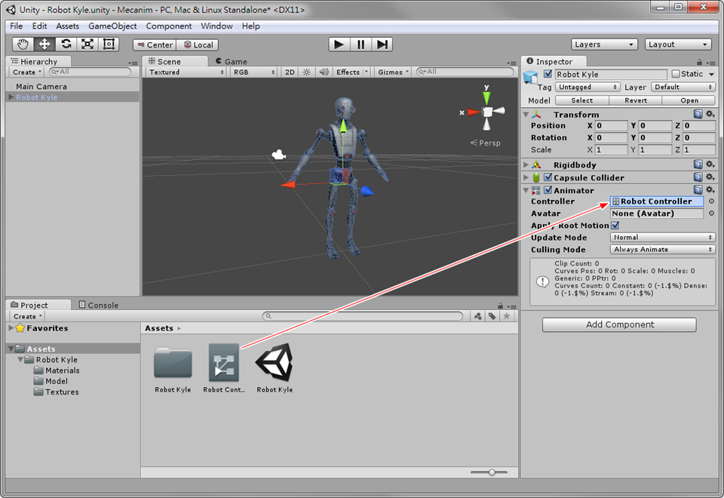
Task: Disable the Animator component checkbox
Action: coord(548,190)
